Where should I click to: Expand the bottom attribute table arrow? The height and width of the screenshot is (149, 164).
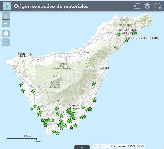pos(82,147)
